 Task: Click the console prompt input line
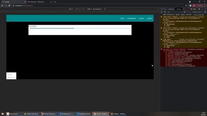coord(183,68)
